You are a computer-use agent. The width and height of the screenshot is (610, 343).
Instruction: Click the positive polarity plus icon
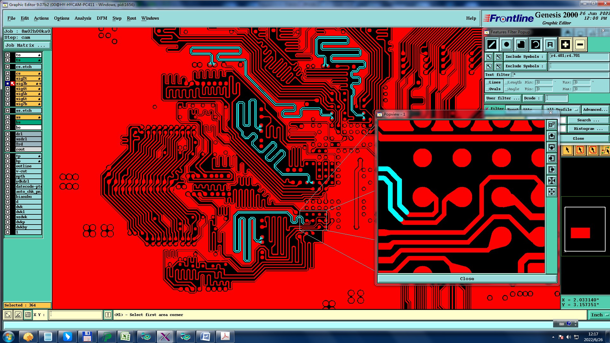coord(565,44)
